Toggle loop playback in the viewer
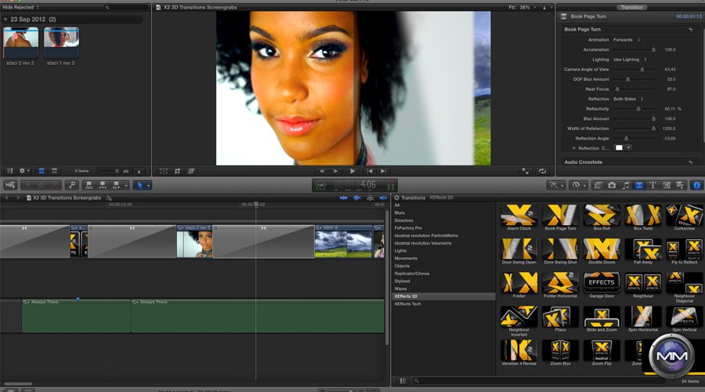This screenshot has width=705, height=392. [541, 170]
